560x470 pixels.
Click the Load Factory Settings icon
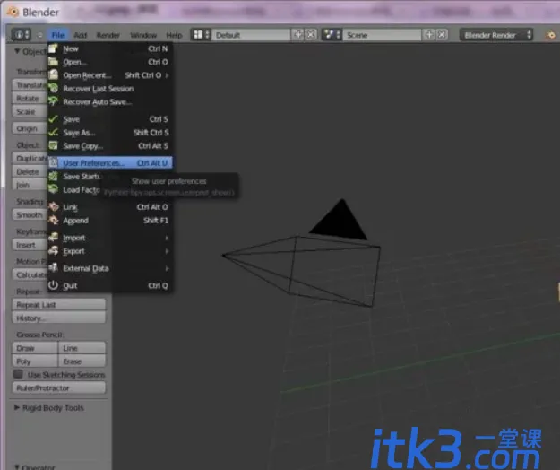click(53, 189)
